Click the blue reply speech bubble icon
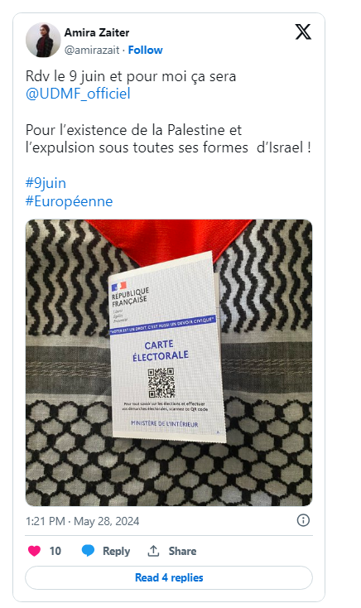Screen dimensions: 361x608 [88, 551]
